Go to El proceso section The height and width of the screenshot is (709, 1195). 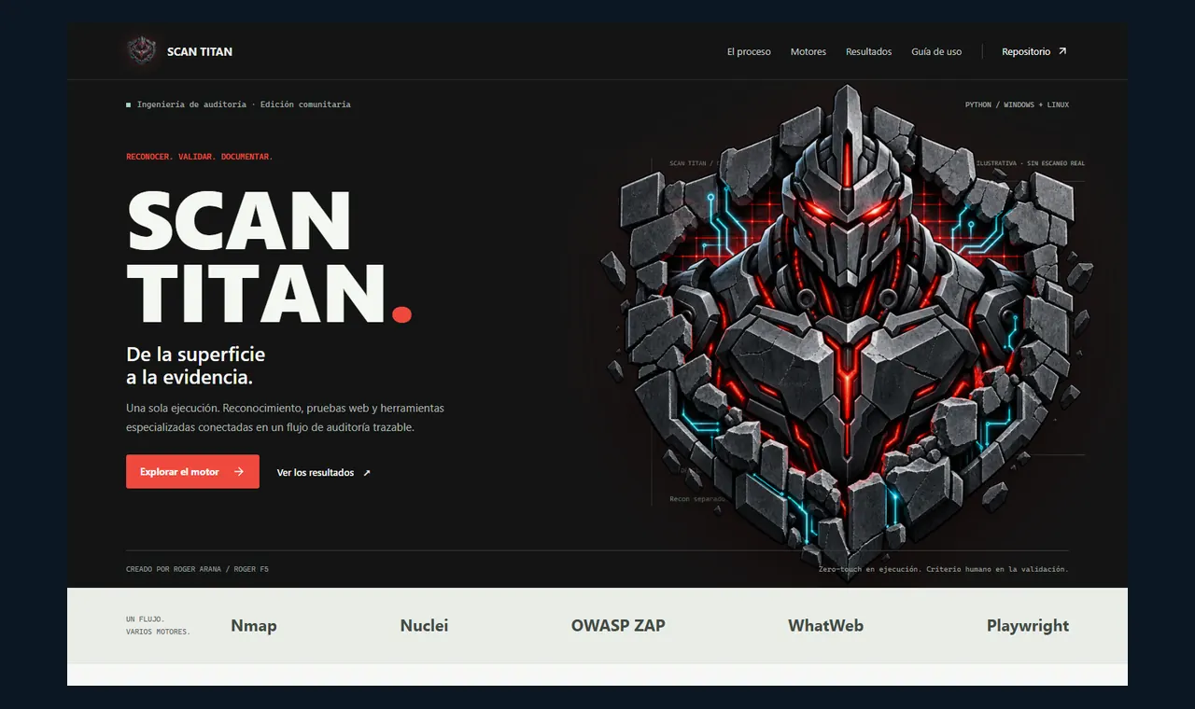tap(749, 51)
